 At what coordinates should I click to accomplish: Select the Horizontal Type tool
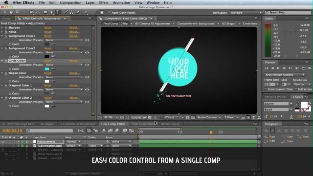click(x=58, y=12)
